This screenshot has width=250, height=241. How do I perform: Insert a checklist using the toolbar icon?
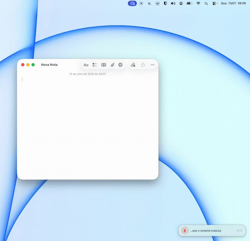pos(95,65)
